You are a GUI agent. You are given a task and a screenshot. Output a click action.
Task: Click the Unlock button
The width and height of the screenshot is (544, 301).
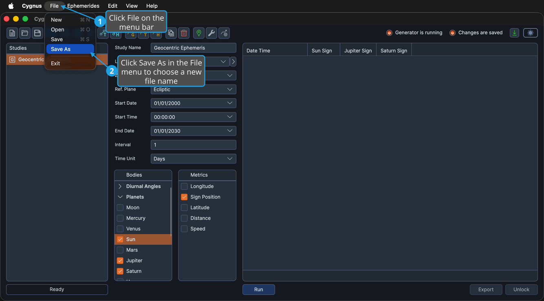[522, 290]
